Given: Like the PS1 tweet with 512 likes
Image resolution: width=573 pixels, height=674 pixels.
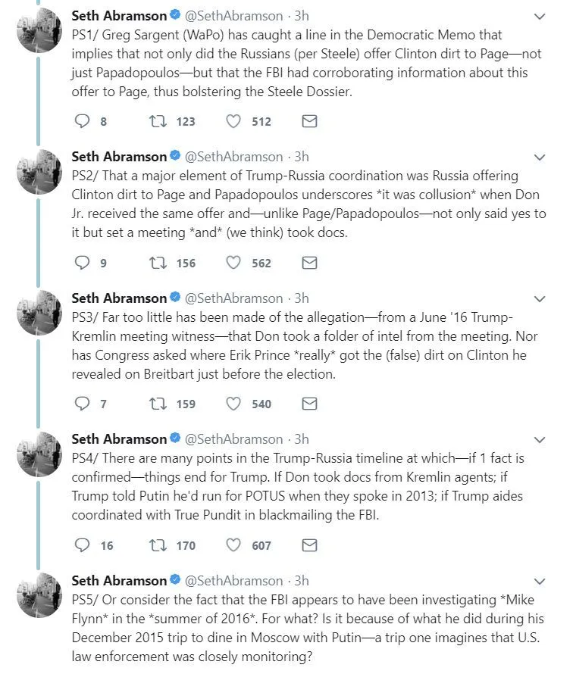Looking at the screenshot, I should pos(234,121).
